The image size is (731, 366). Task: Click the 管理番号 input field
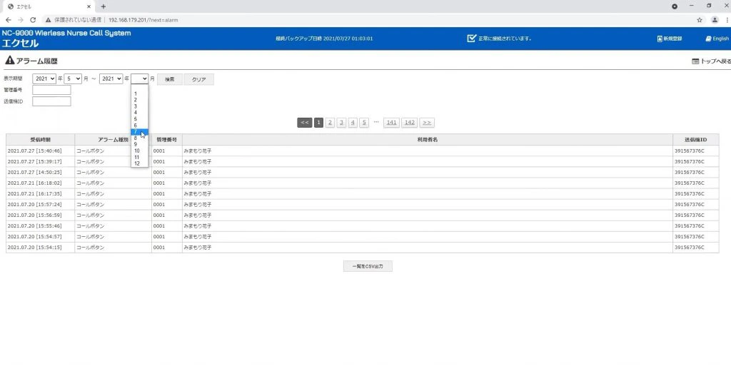(x=51, y=90)
